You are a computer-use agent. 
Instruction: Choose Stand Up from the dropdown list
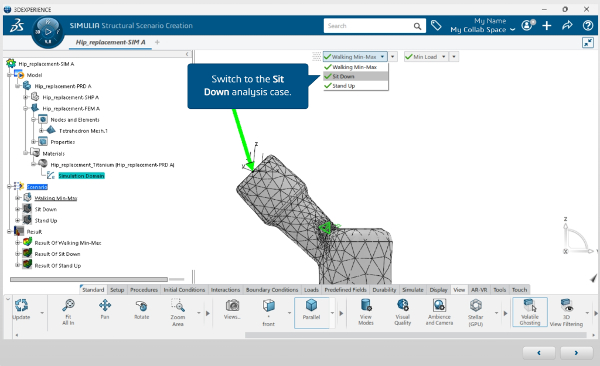356,85
